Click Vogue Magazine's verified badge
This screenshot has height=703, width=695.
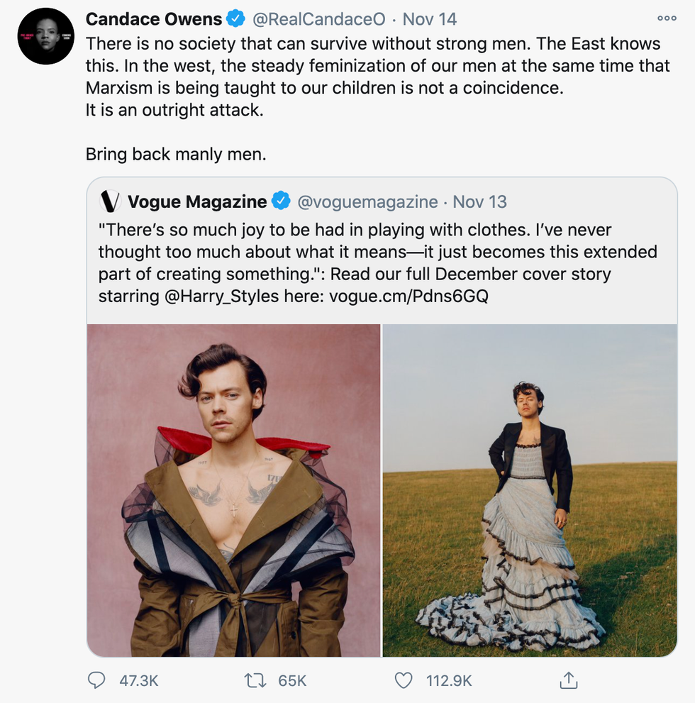coord(282,201)
